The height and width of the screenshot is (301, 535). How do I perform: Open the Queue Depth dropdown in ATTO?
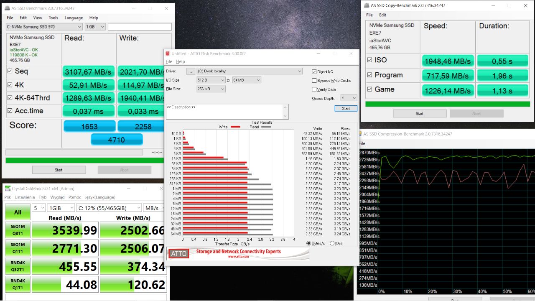pos(349,98)
